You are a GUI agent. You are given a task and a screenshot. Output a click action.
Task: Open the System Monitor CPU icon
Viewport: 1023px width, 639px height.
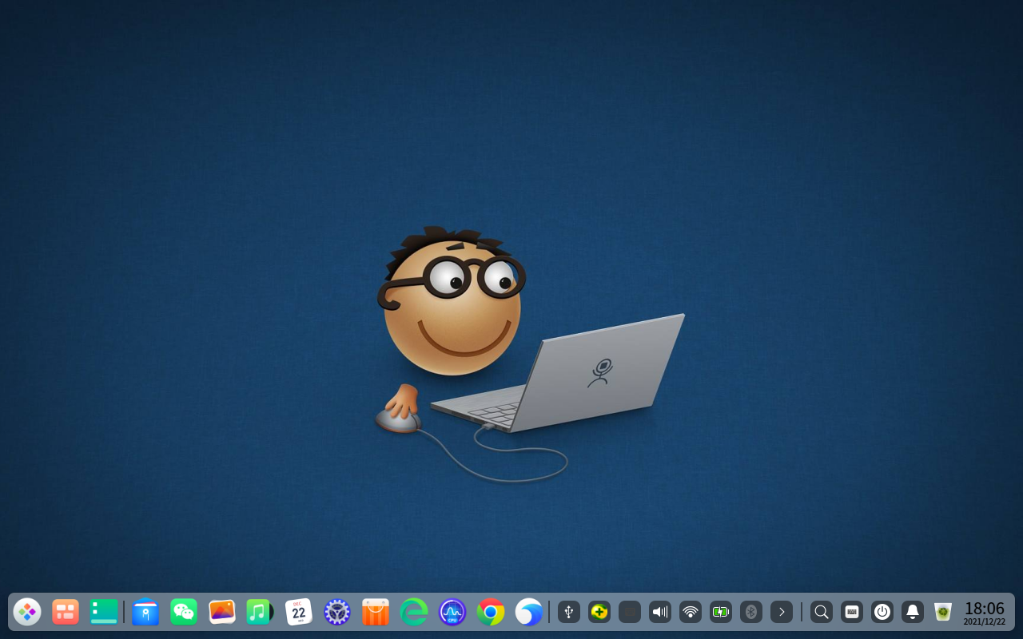[452, 612]
